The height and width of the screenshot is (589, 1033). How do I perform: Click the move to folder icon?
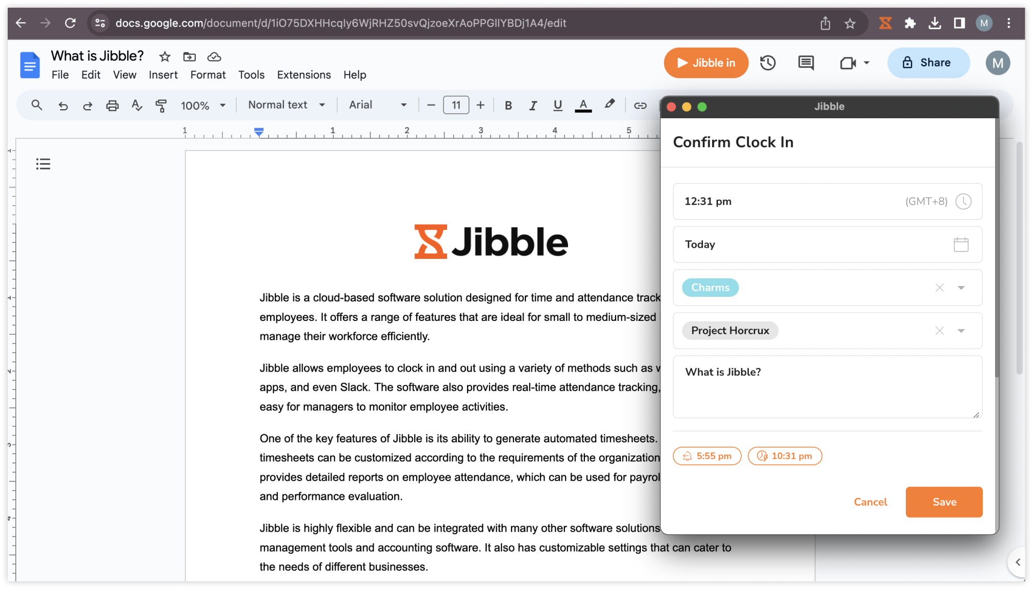click(x=189, y=56)
